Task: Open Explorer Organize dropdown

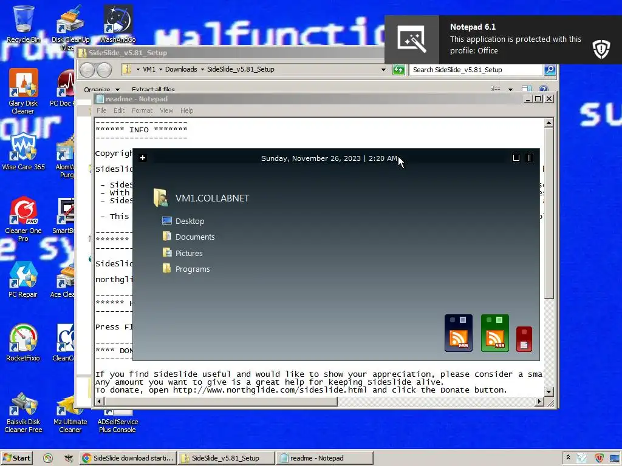Action: [x=101, y=90]
